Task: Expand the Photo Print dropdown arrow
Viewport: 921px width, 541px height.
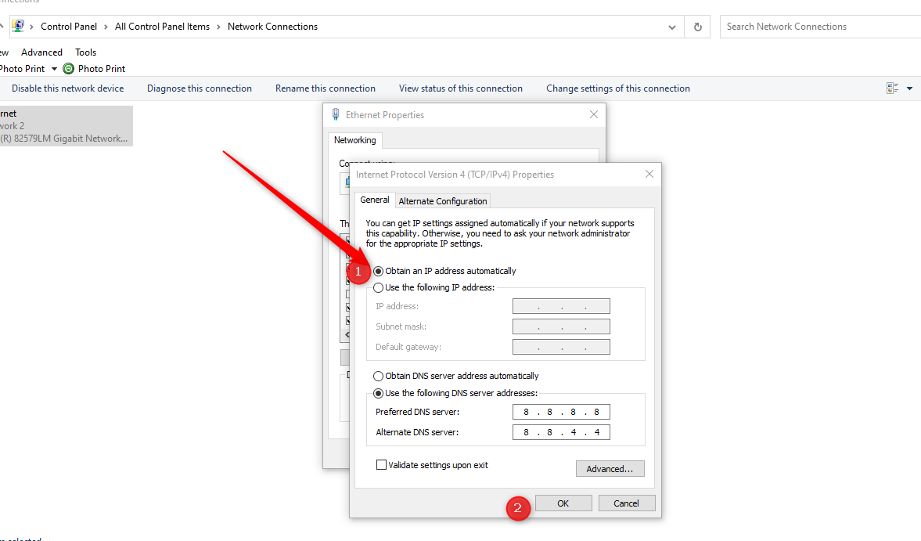Action: tap(54, 69)
